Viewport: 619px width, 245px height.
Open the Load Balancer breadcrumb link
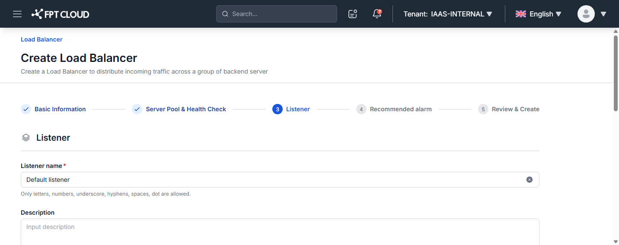[41, 39]
